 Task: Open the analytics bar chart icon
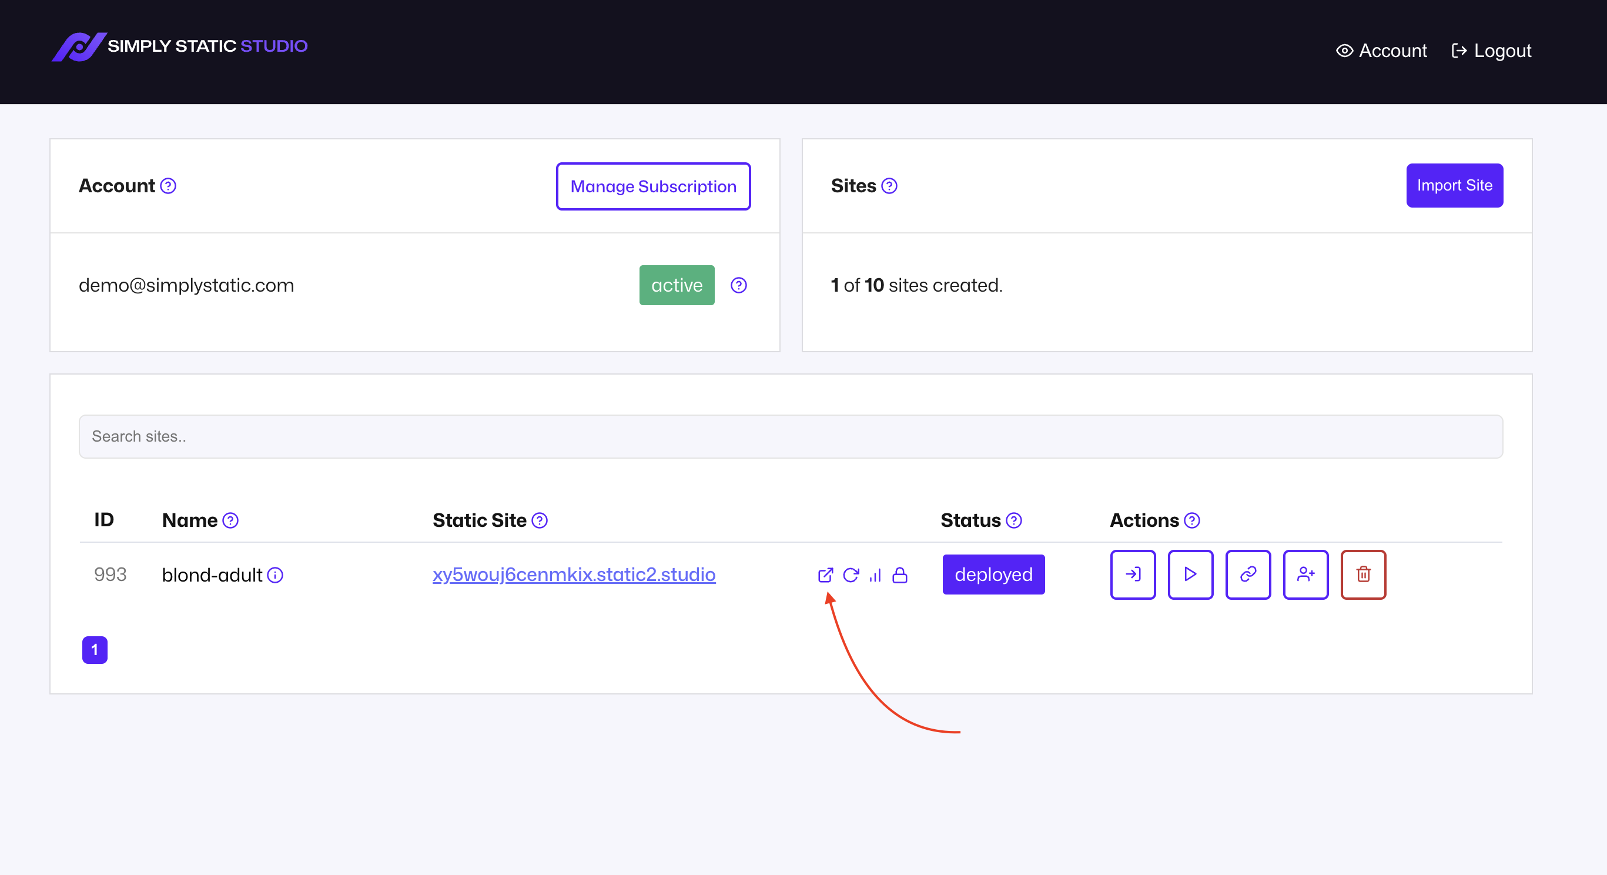point(875,575)
